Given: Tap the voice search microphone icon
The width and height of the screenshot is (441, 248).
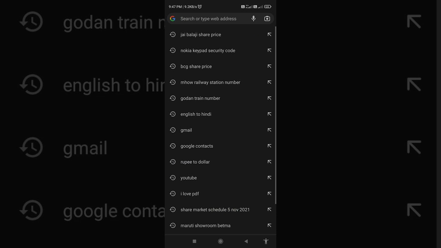Looking at the screenshot, I should point(254,19).
